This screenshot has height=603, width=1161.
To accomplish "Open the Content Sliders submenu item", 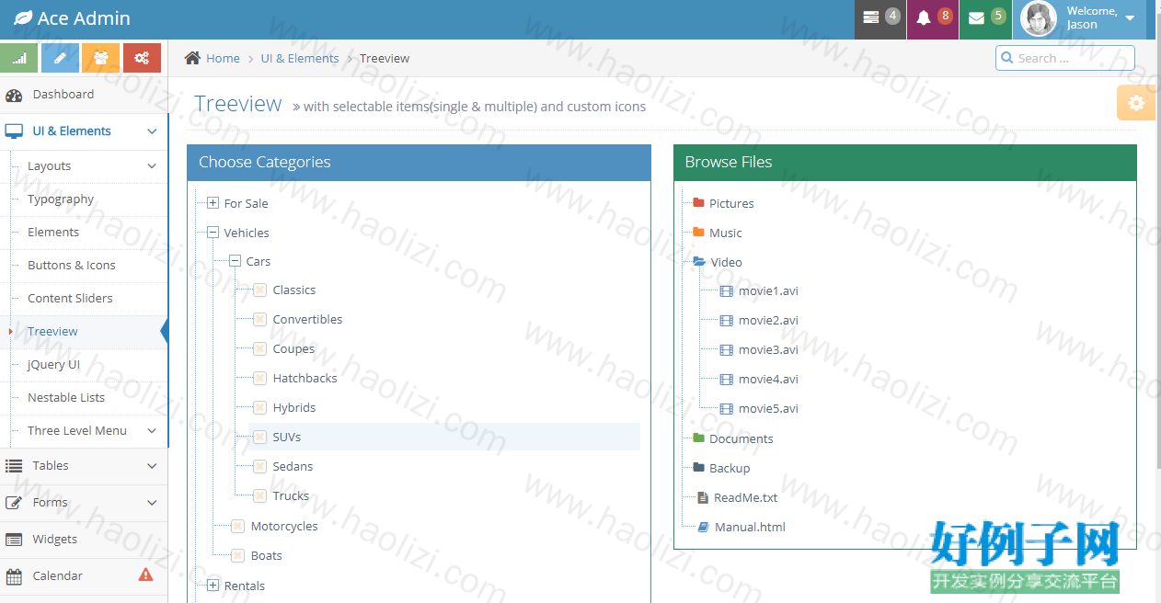I will click(90, 299).
